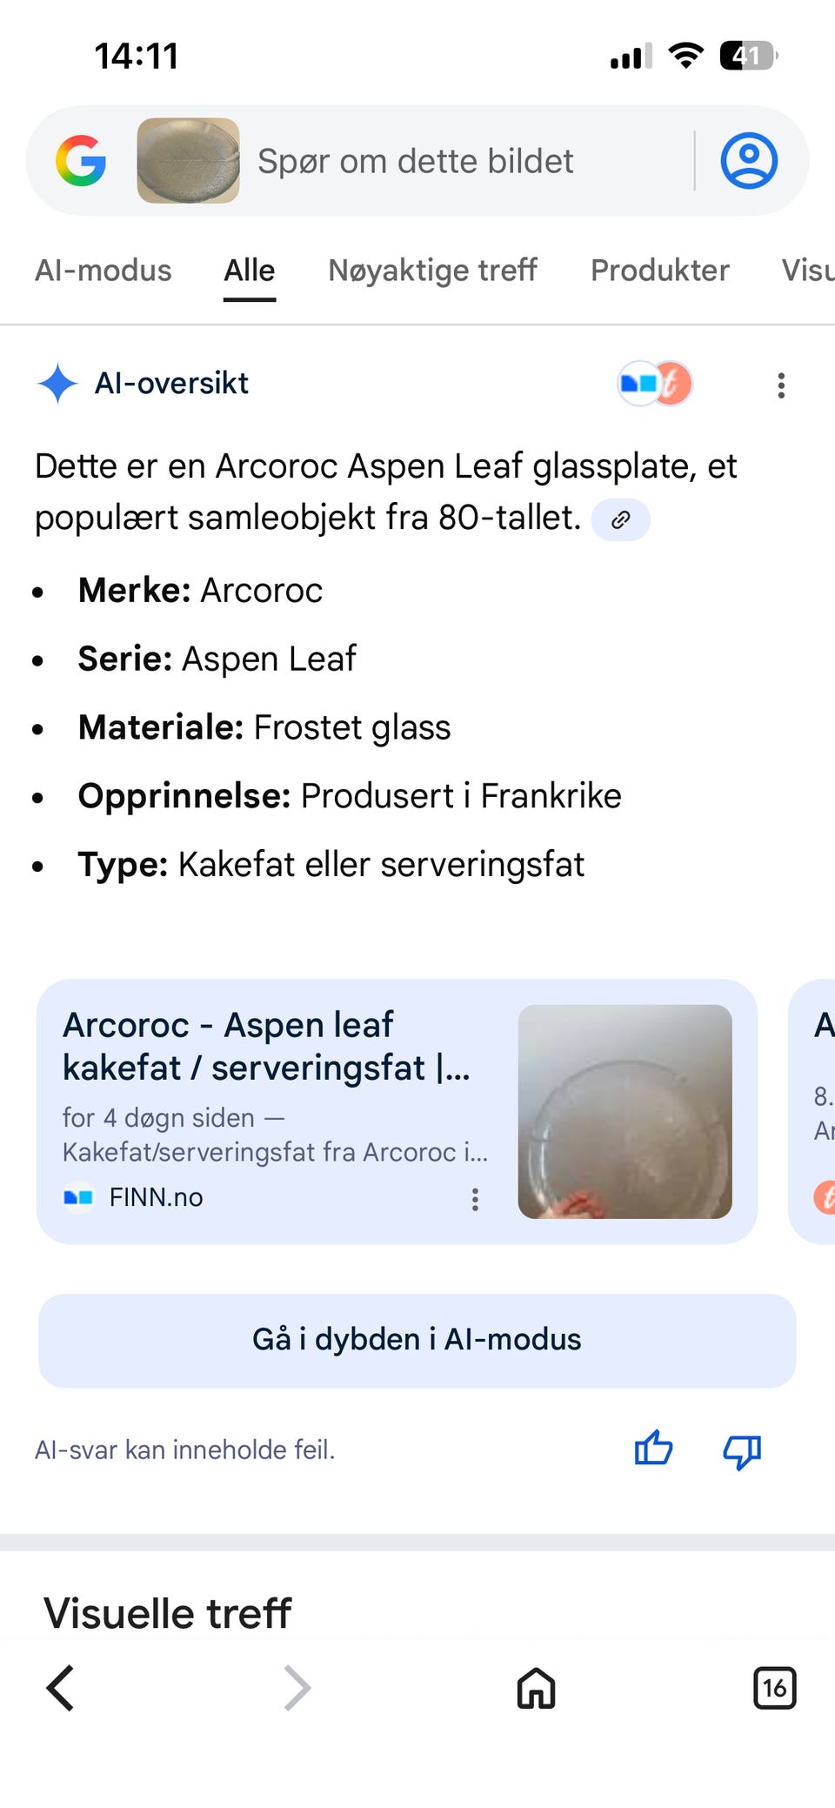Select the Alle tab

click(x=250, y=271)
